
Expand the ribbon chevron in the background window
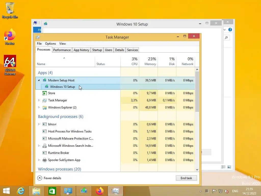(x=225, y=30)
